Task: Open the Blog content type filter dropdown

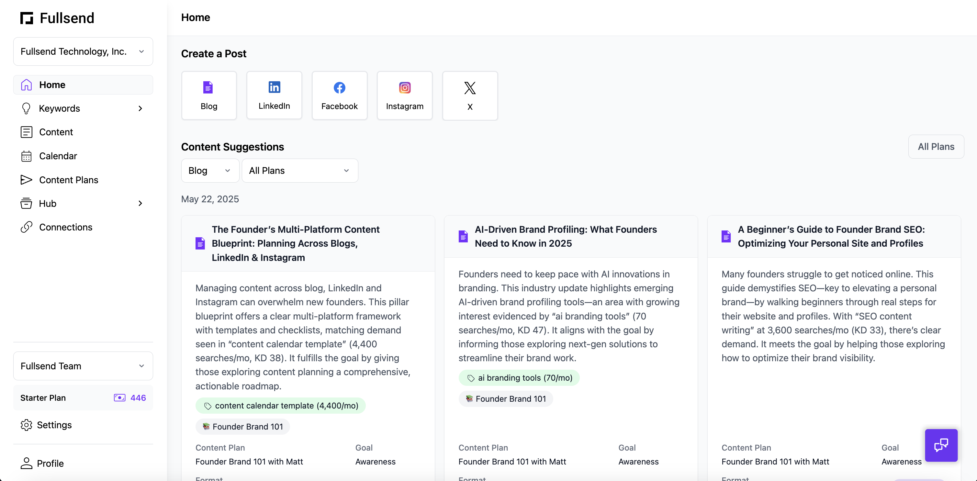Action: [x=210, y=170]
